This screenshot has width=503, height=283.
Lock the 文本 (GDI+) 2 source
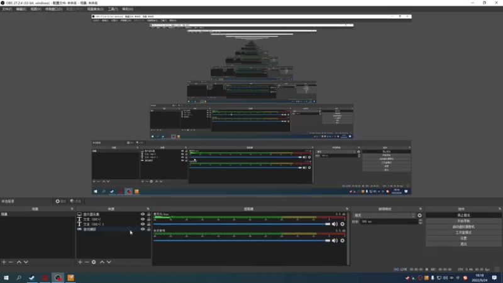click(x=148, y=224)
